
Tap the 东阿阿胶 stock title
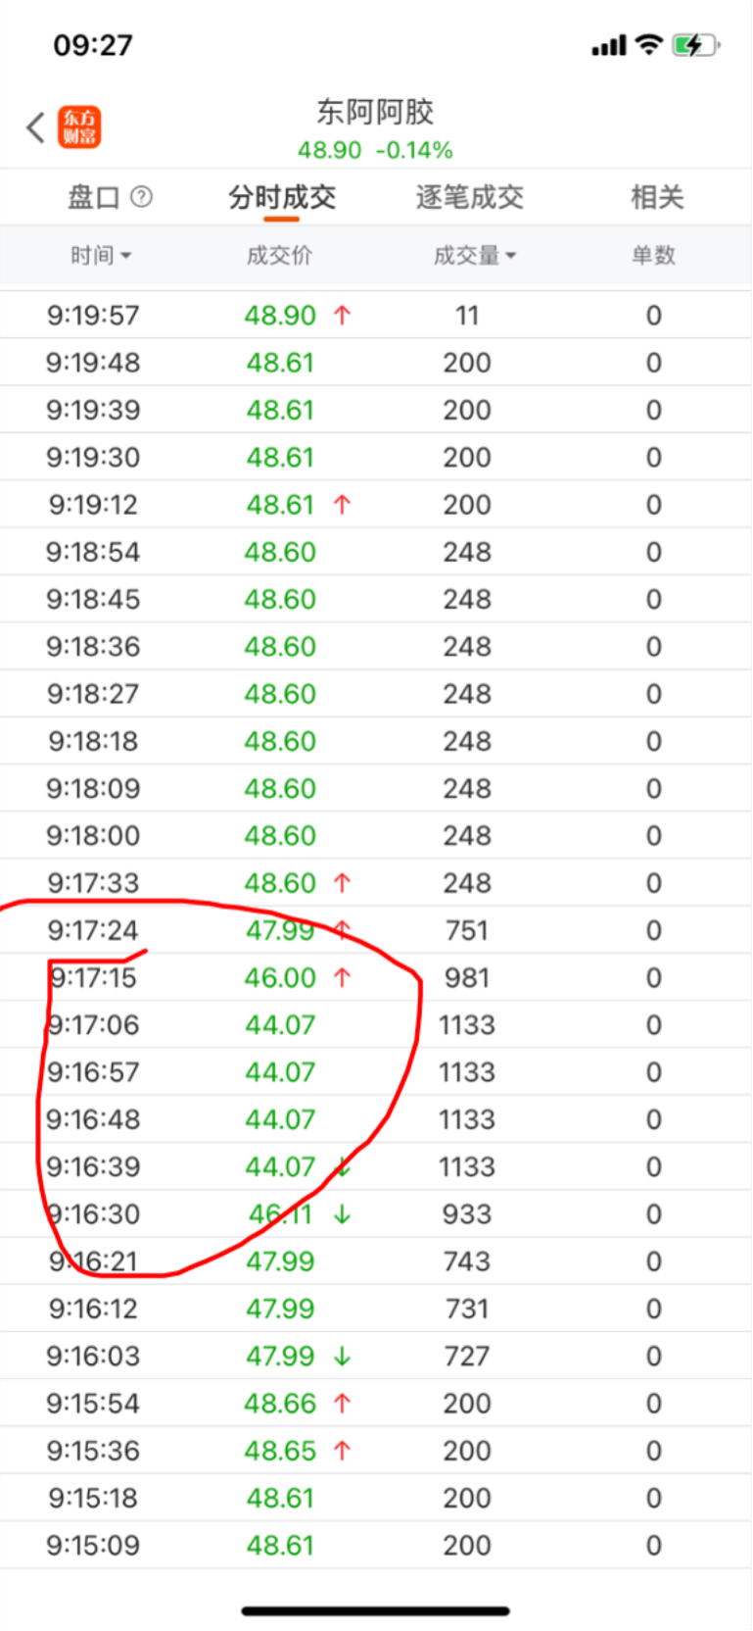click(375, 112)
